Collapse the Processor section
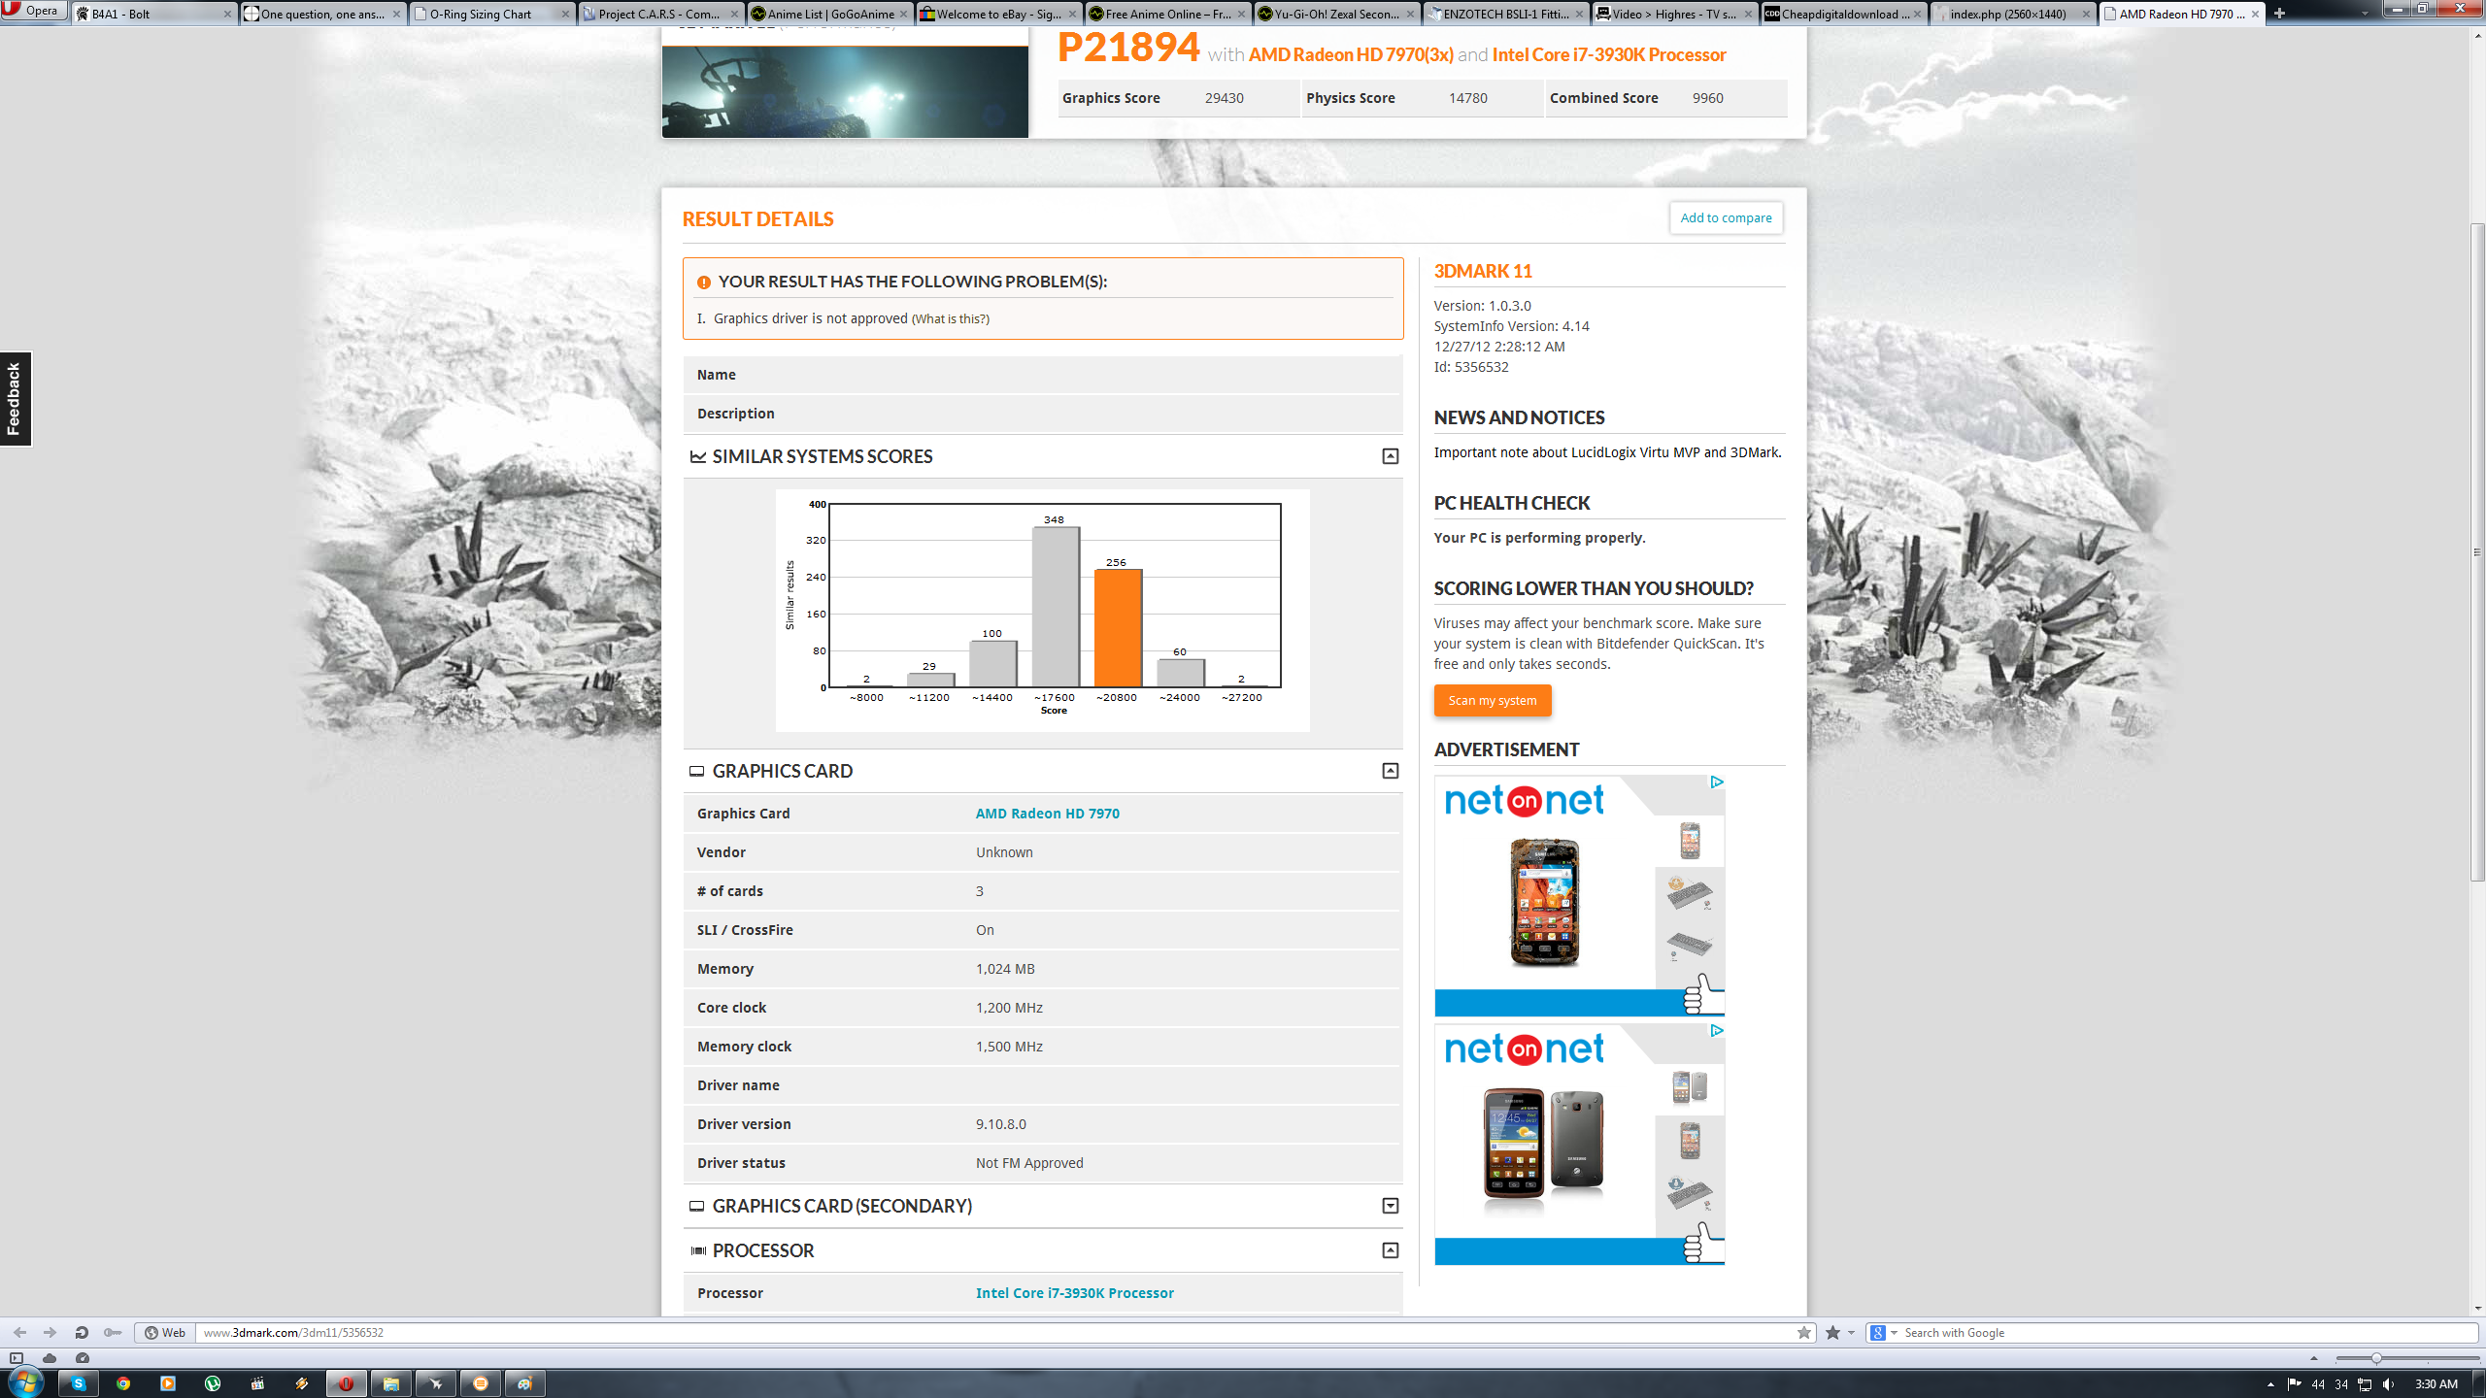The width and height of the screenshot is (2486, 1398). click(1390, 1250)
